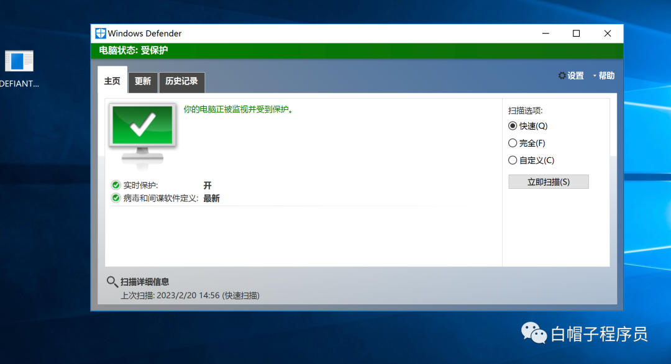Click the 电脑状态: 受保护 status text
The image size is (671, 364).
pyautogui.click(x=134, y=50)
